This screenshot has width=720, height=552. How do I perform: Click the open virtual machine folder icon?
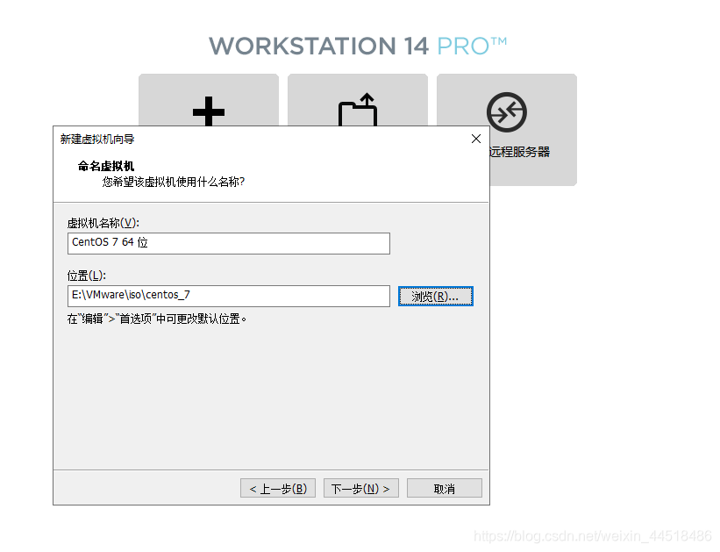[358, 110]
